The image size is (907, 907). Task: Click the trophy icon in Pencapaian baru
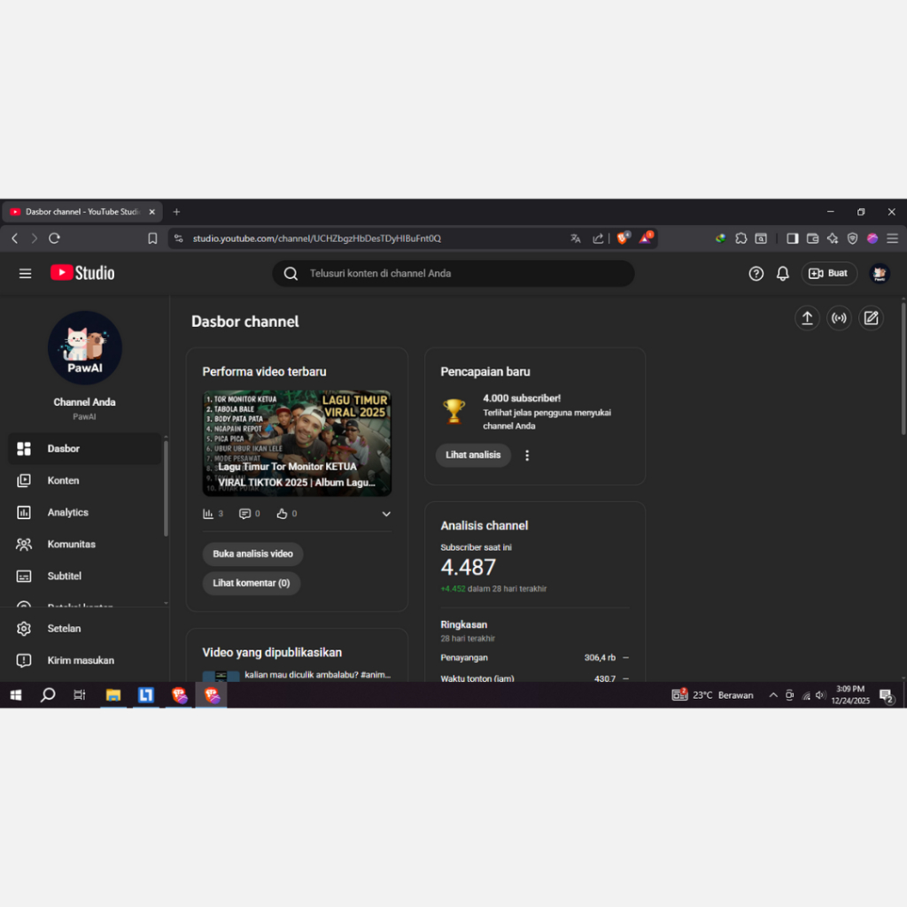(453, 411)
